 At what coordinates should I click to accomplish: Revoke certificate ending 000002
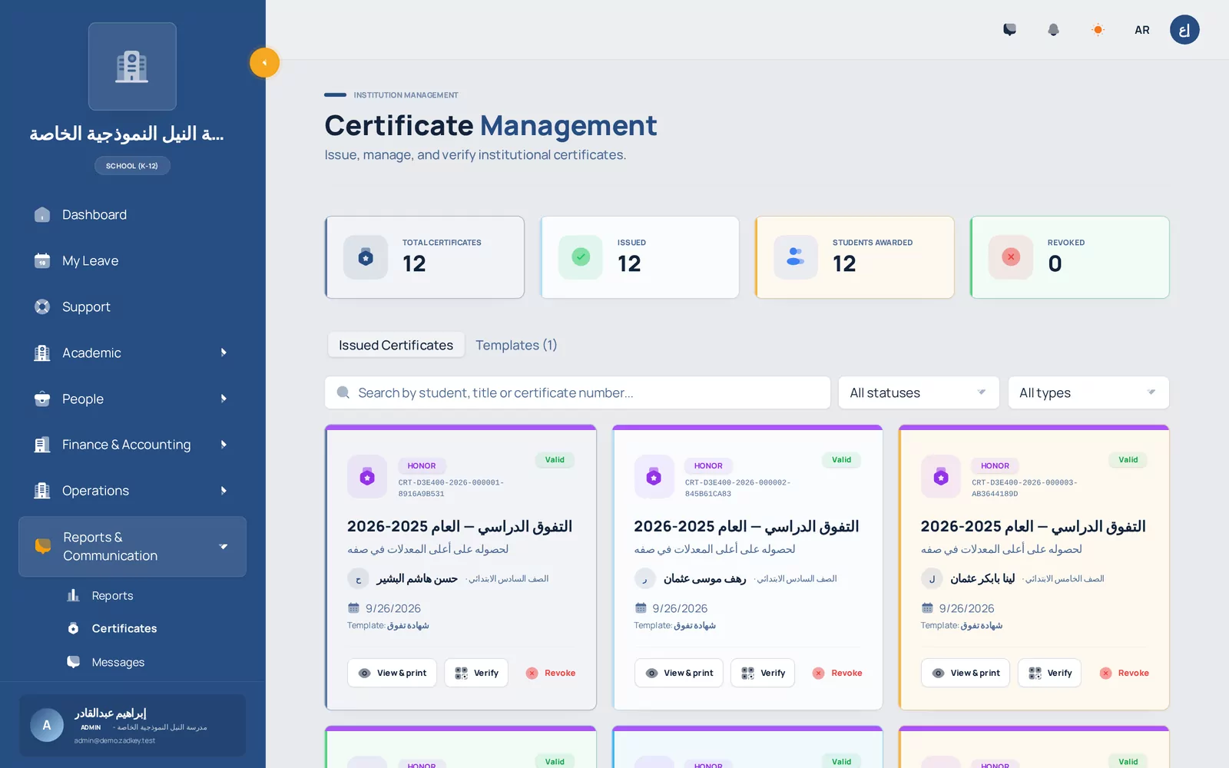click(x=837, y=673)
